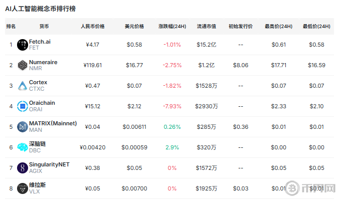Click the 排名 column header

point(11,26)
